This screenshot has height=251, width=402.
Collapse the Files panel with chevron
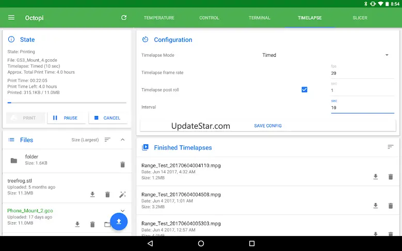122,140
